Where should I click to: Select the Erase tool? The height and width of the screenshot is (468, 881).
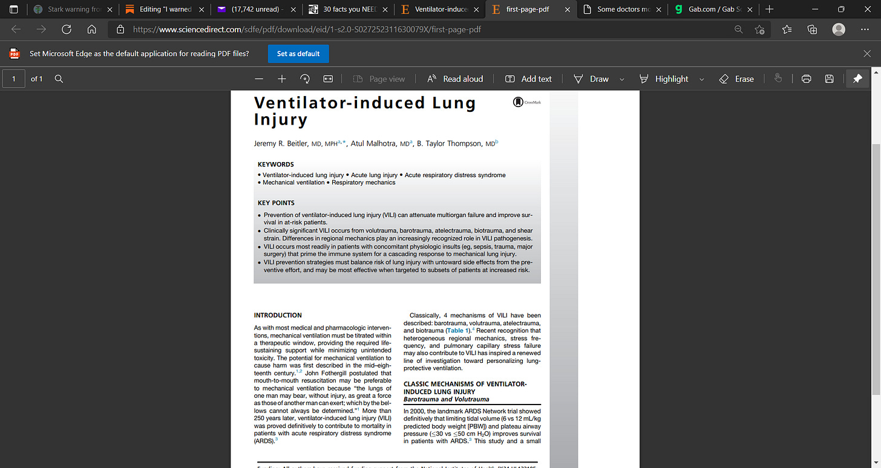tap(736, 79)
